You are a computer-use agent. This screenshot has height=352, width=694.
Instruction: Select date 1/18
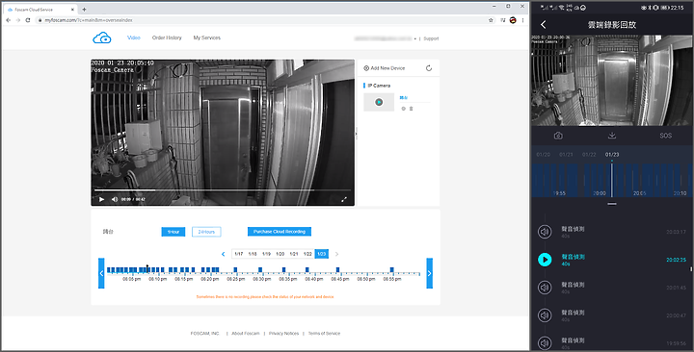tap(253, 254)
